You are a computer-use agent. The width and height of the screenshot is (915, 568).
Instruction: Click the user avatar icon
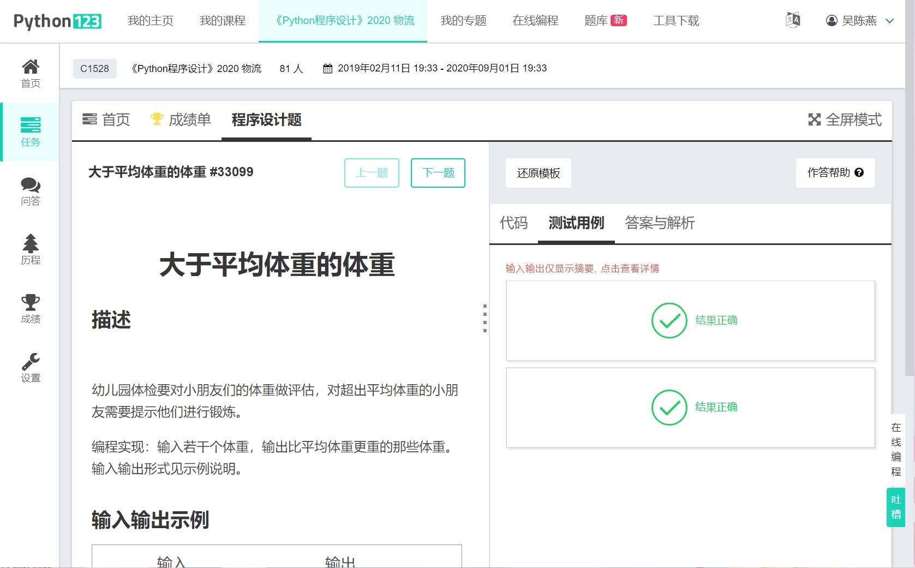pyautogui.click(x=832, y=21)
